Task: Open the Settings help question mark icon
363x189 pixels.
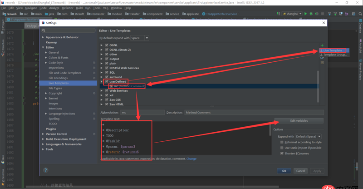Action: pyautogui.click(x=45, y=170)
